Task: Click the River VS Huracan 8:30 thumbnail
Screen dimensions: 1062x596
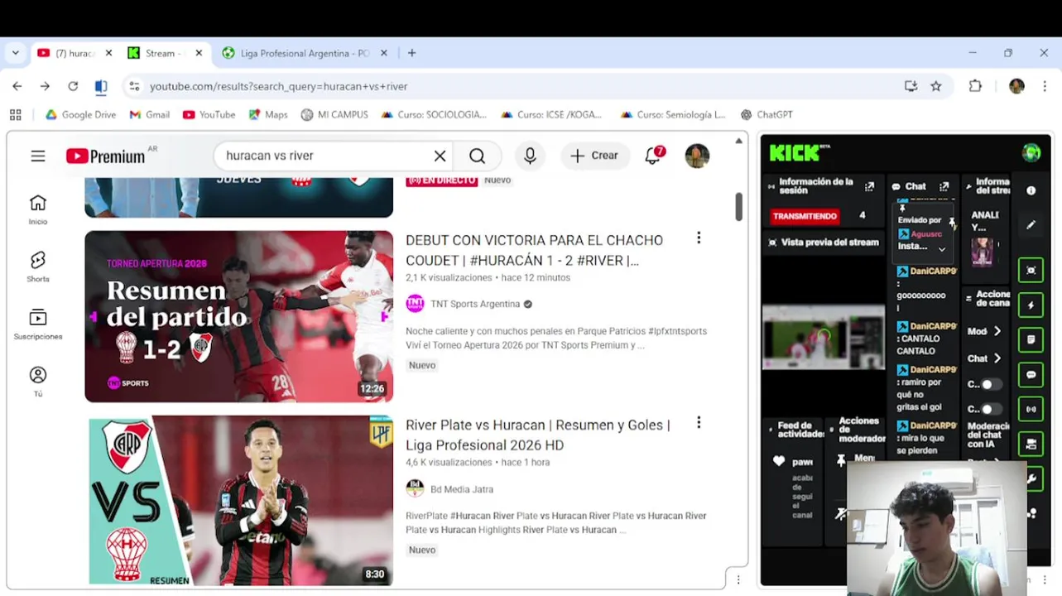Action: coord(238,500)
